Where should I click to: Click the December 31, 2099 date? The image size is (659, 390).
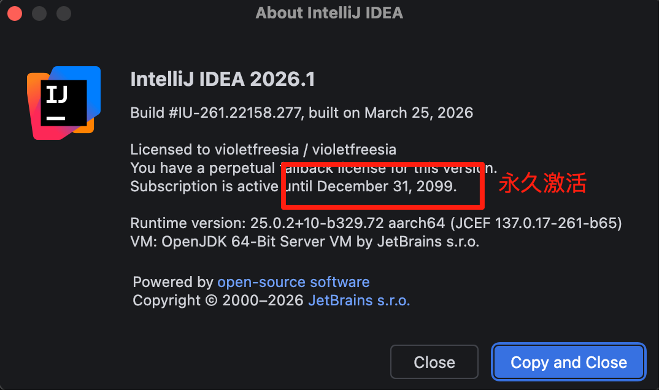387,186
